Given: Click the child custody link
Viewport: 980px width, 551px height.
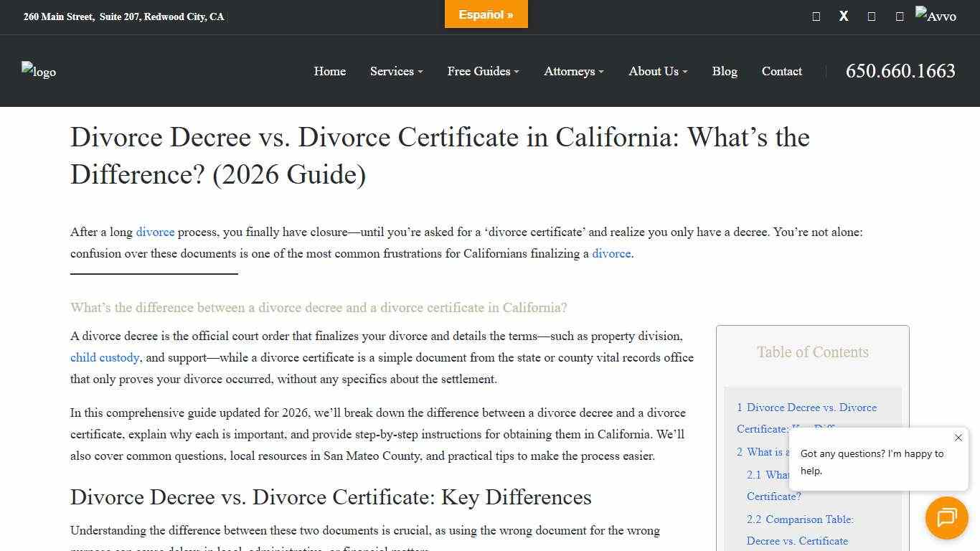Looking at the screenshot, I should click(105, 357).
